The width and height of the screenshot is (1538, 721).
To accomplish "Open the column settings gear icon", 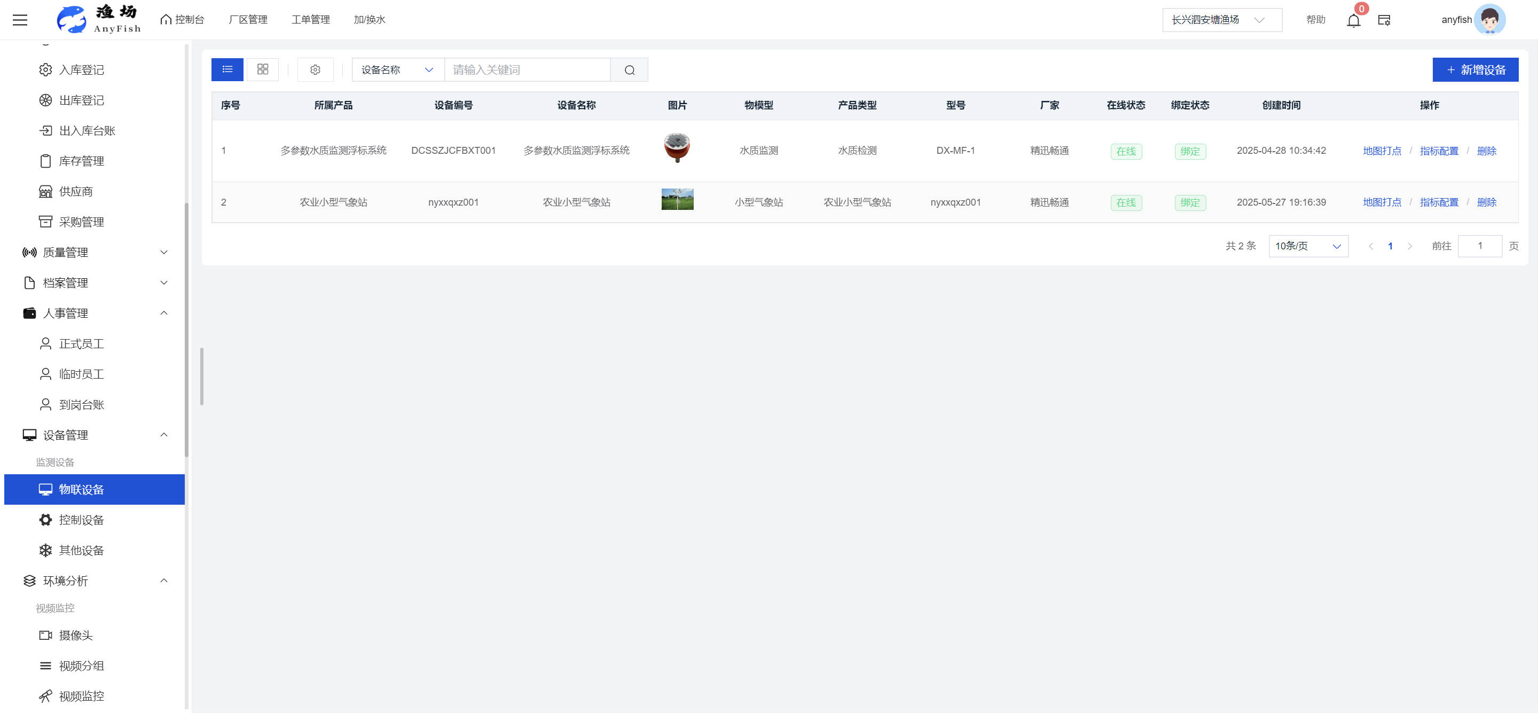I will click(x=315, y=70).
